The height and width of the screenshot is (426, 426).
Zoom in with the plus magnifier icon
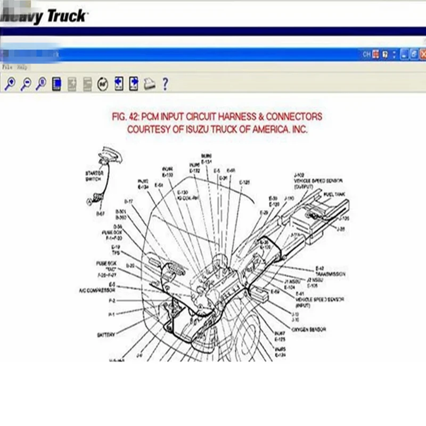pyautogui.click(x=10, y=84)
